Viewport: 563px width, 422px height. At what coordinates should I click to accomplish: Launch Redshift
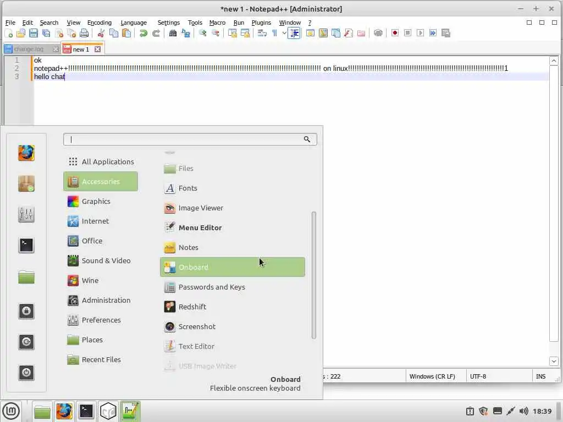coord(233,307)
